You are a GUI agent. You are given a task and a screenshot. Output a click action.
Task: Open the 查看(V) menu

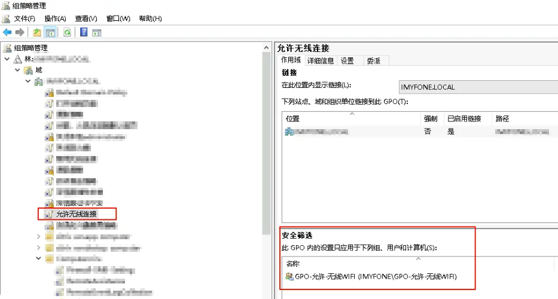pos(86,19)
